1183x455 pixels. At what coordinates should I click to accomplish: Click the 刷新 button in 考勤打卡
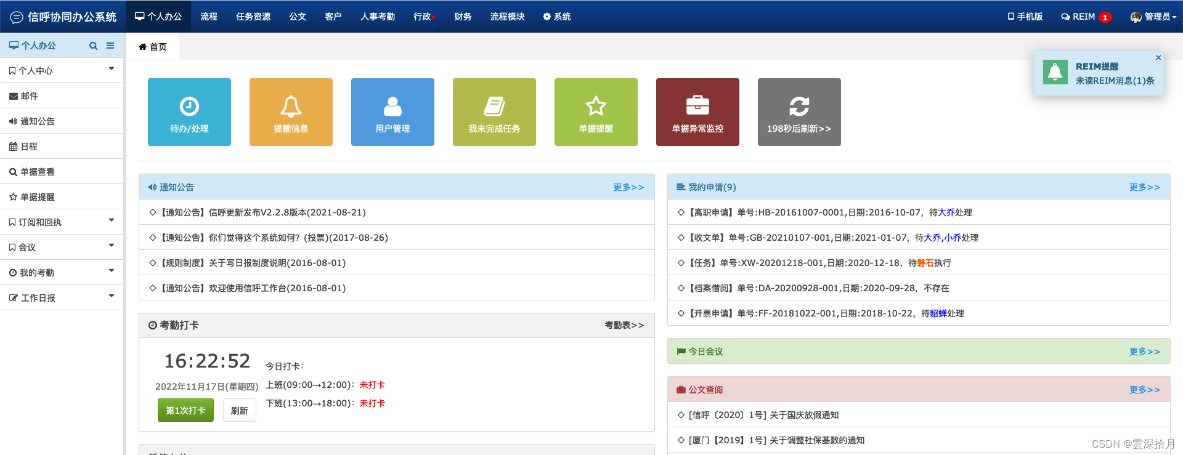pos(239,410)
